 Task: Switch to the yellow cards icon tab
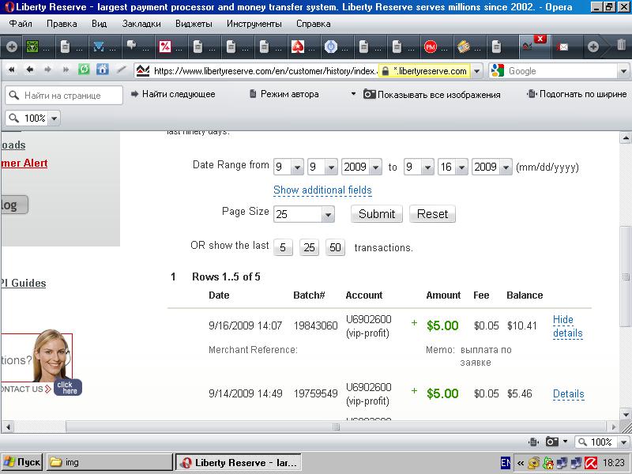463,47
